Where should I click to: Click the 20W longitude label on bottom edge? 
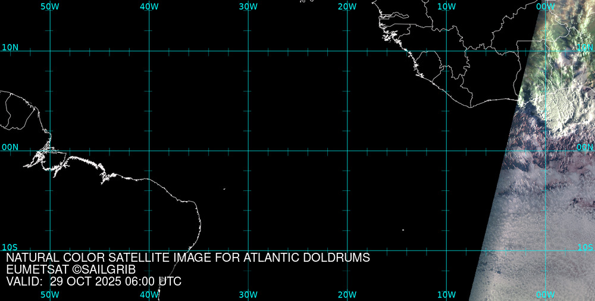coord(347,294)
